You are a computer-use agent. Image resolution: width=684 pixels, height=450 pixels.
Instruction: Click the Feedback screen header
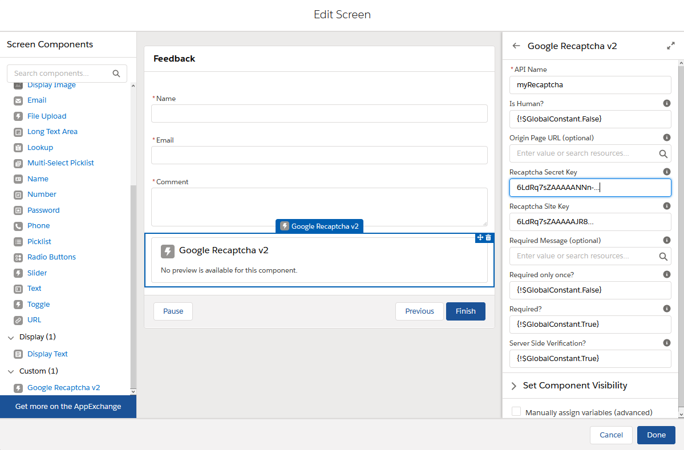[x=319, y=59]
